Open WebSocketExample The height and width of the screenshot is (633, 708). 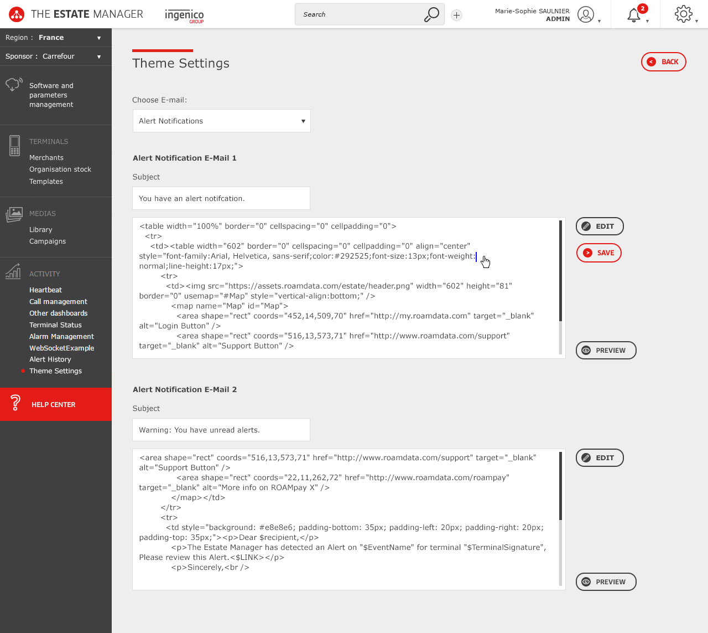coord(61,348)
